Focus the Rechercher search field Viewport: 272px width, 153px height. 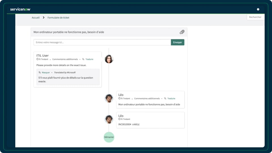point(256,17)
